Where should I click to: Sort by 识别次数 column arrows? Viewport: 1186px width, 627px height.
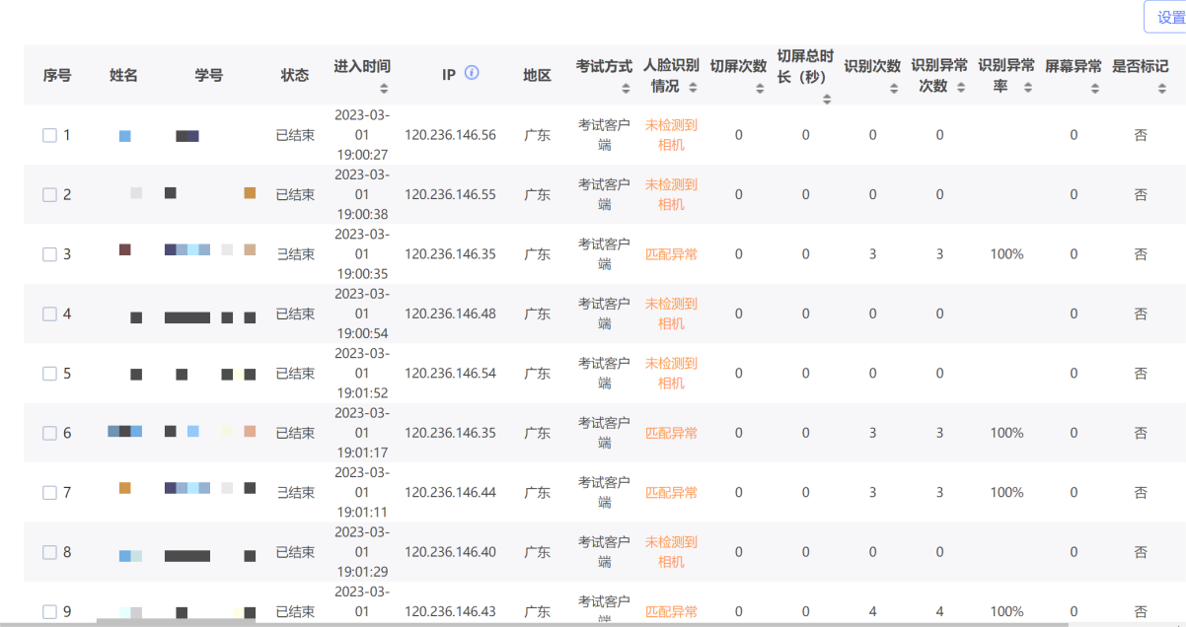click(894, 89)
